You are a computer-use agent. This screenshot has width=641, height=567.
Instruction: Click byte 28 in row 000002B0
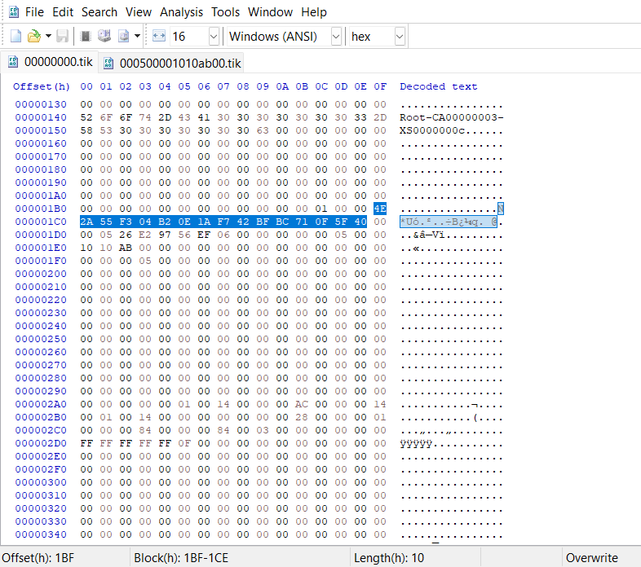click(302, 417)
